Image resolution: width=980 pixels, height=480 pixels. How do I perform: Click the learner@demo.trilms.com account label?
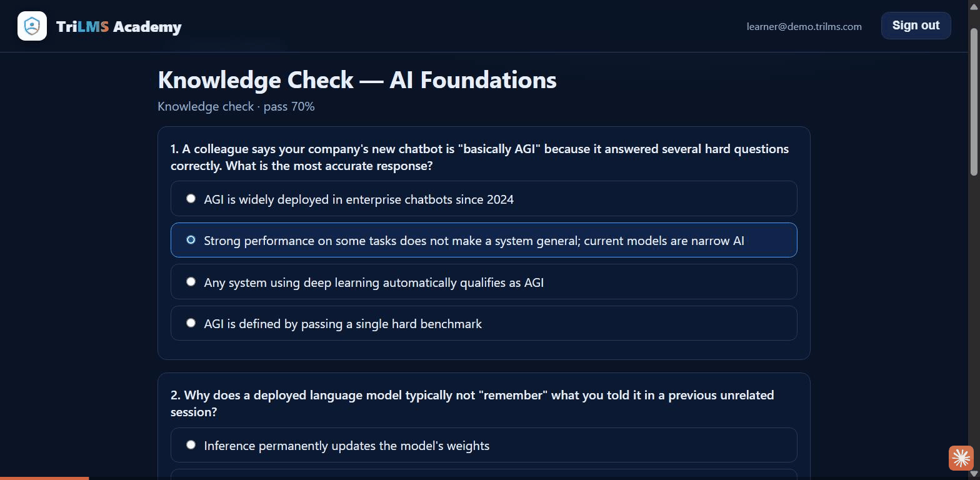coord(804,26)
